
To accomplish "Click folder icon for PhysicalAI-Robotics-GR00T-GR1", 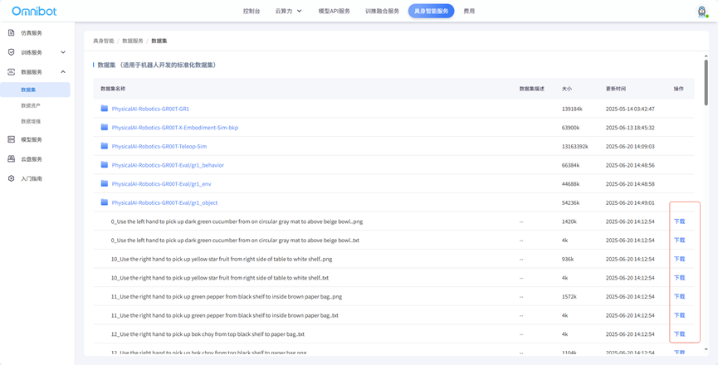I will click(x=105, y=109).
